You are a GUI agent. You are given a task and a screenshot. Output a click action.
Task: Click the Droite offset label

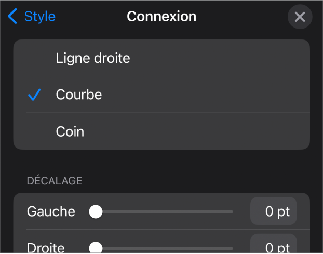coord(46,247)
